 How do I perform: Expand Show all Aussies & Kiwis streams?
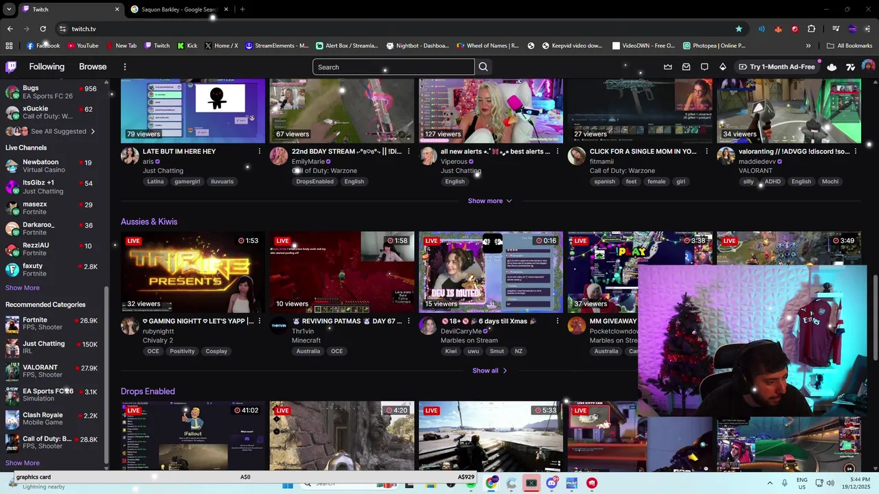[x=490, y=370]
